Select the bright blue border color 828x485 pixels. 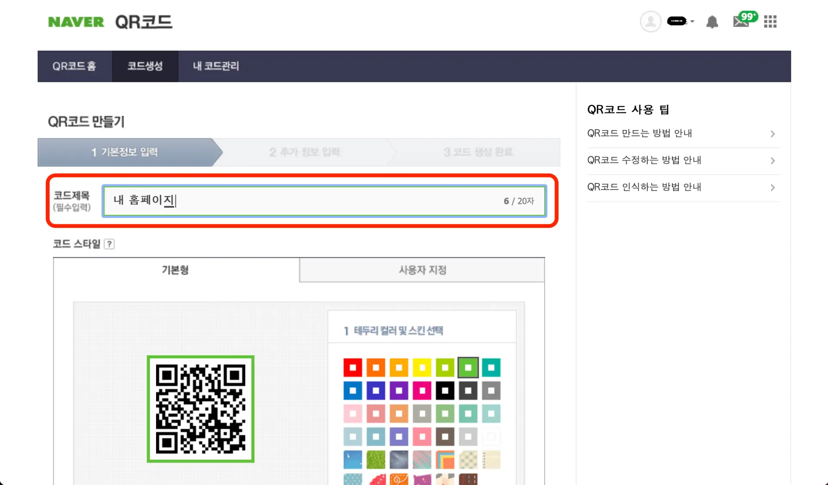click(x=353, y=391)
